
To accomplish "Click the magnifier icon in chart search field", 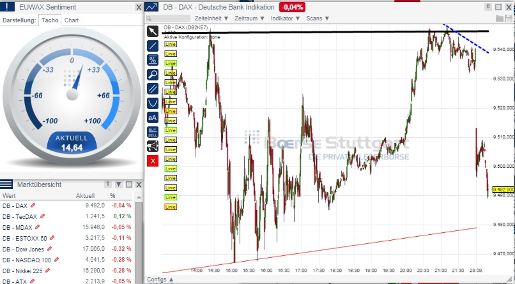I will point(149,19).
